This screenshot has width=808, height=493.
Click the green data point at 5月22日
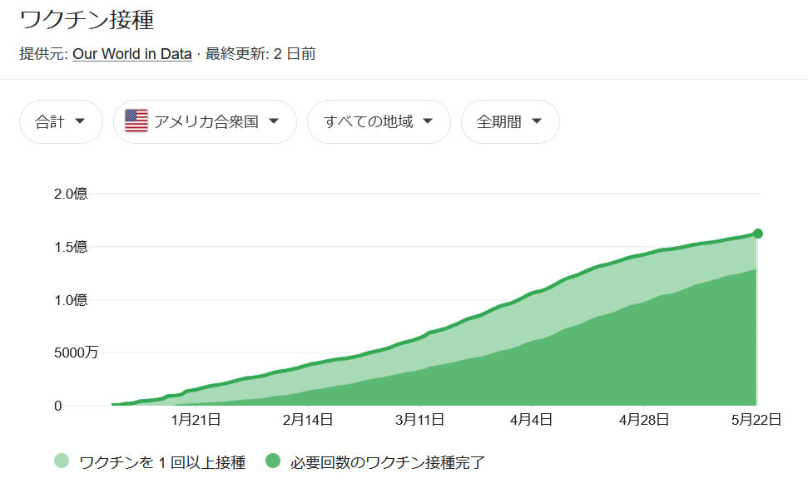(x=757, y=234)
